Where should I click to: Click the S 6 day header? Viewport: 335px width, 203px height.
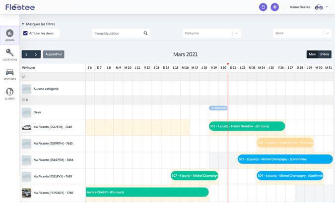click(90, 68)
